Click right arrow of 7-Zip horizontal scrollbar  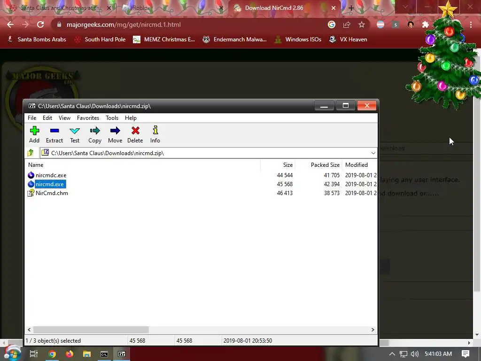pos(372,330)
